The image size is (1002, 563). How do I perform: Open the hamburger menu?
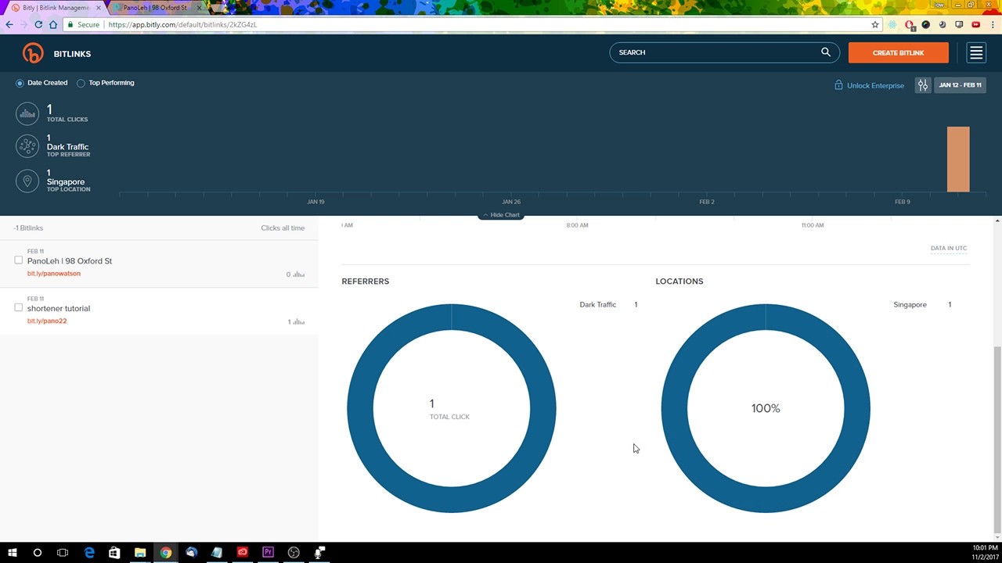pyautogui.click(x=975, y=52)
